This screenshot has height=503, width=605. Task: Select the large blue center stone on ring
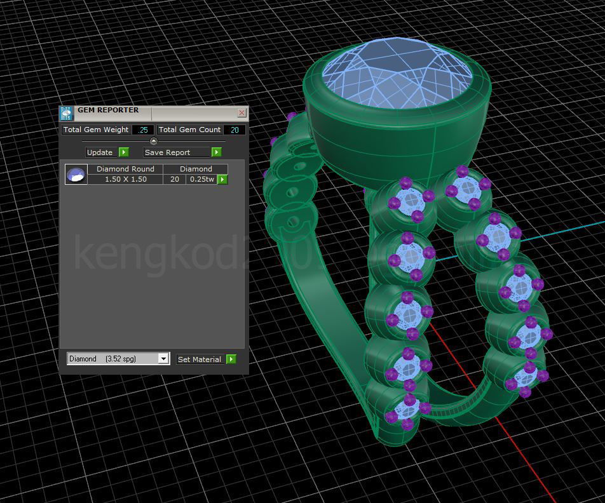tap(397, 73)
